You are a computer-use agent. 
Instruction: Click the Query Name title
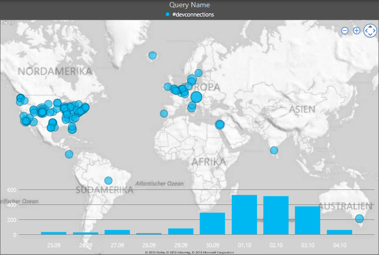point(189,5)
